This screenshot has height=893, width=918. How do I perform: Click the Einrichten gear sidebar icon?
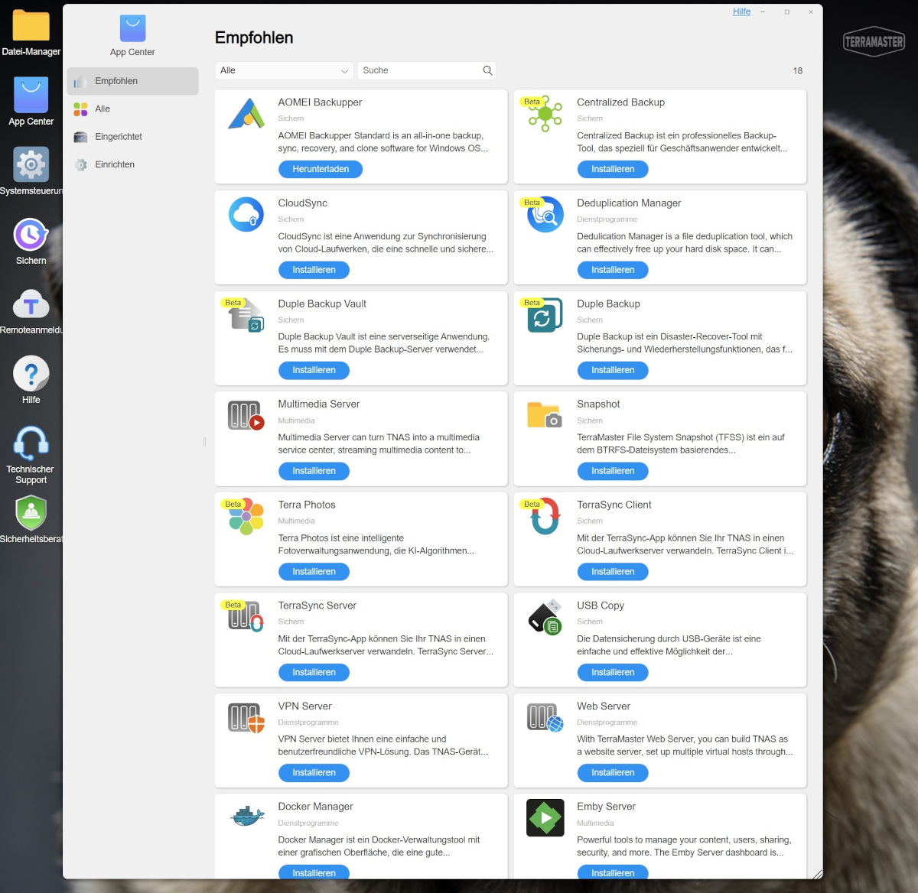(x=80, y=164)
